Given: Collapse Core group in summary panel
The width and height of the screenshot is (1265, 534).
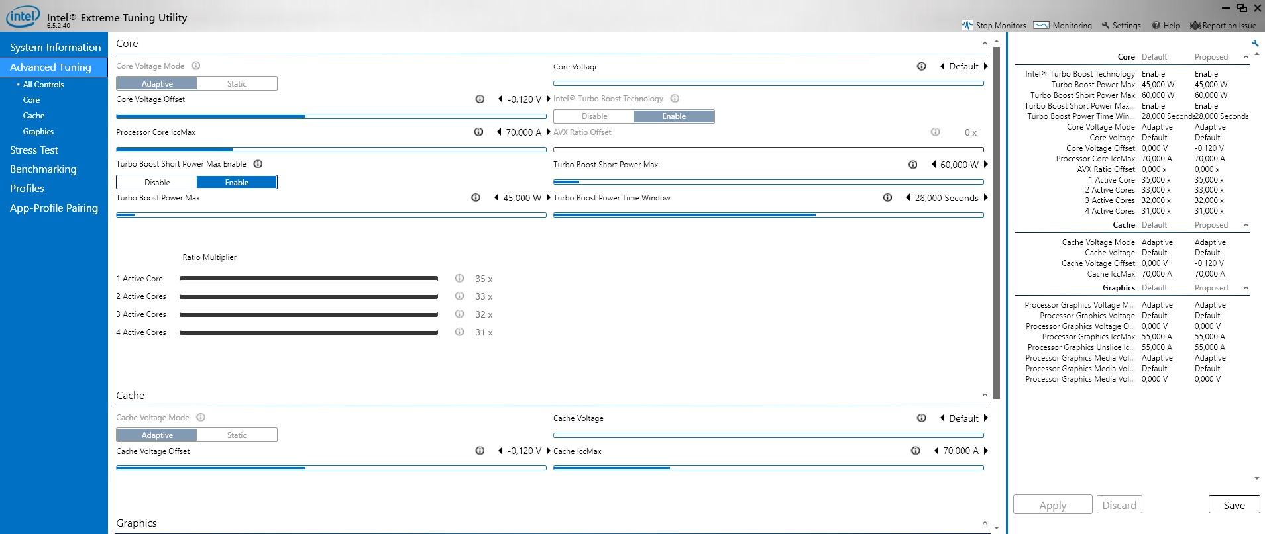Looking at the screenshot, I should point(1246,57).
